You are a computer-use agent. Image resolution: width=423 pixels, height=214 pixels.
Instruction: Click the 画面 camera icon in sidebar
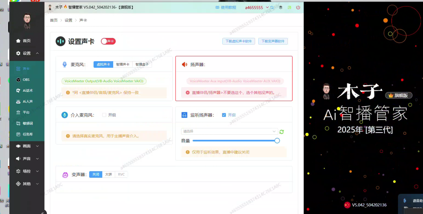(18, 146)
